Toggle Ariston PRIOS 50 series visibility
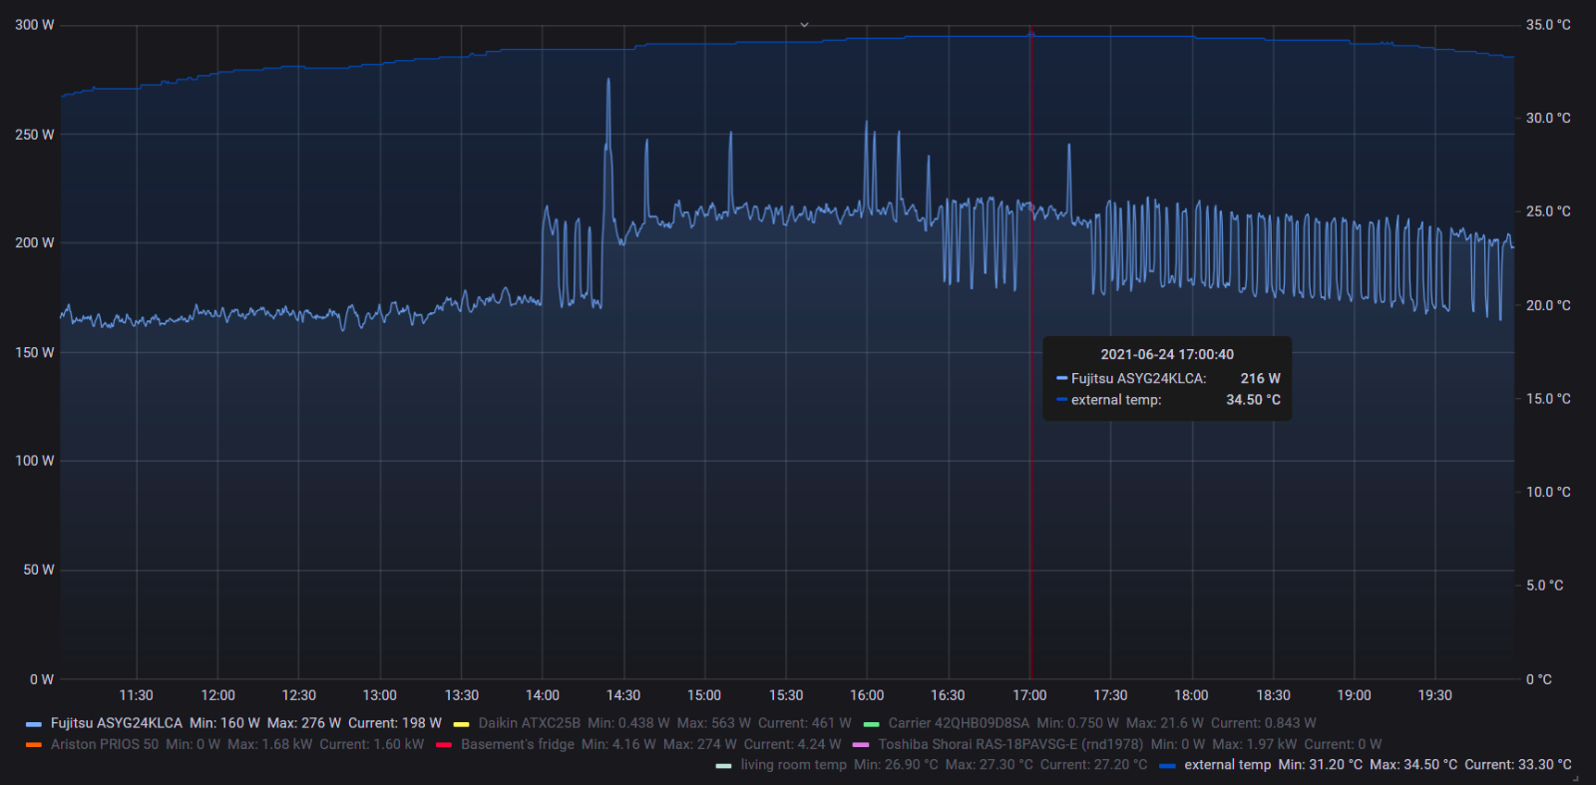Viewport: 1596px width, 785px height. (x=105, y=744)
